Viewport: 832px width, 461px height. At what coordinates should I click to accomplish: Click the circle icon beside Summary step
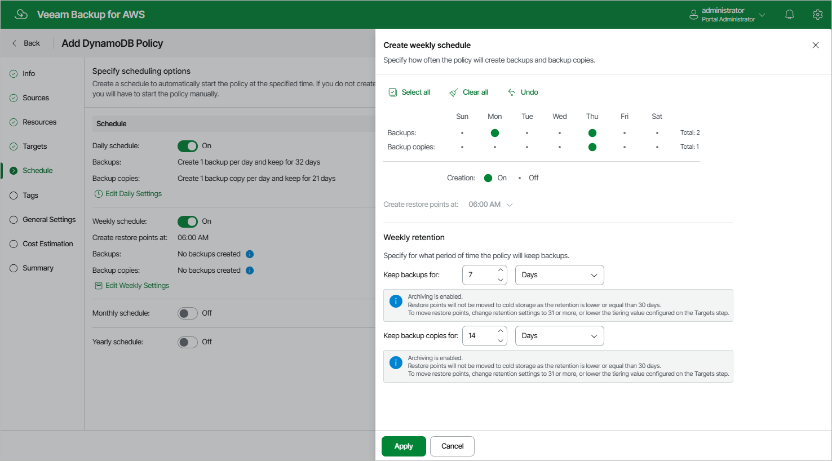(14, 268)
